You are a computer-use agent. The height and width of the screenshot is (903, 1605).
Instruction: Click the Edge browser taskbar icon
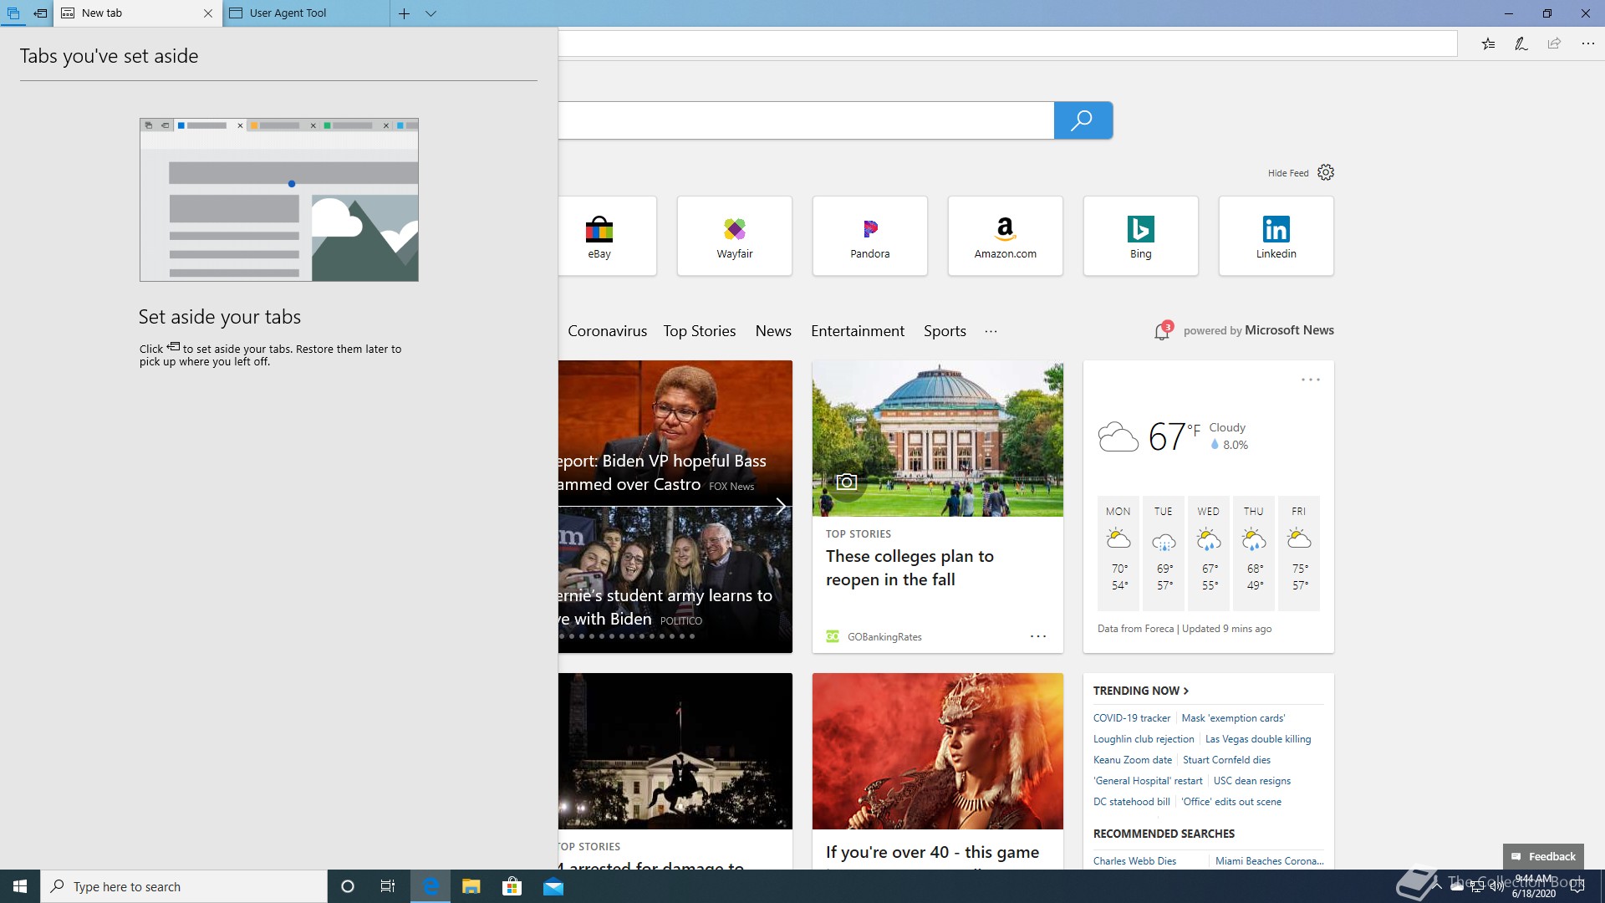pos(431,886)
